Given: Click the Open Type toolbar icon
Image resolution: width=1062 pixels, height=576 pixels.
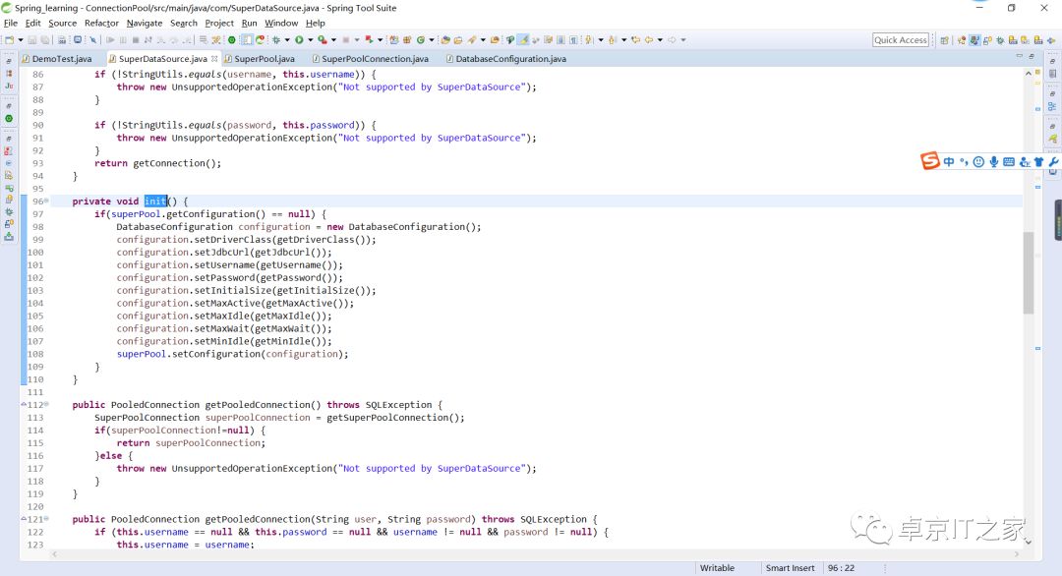Looking at the screenshot, I should click(x=445, y=40).
